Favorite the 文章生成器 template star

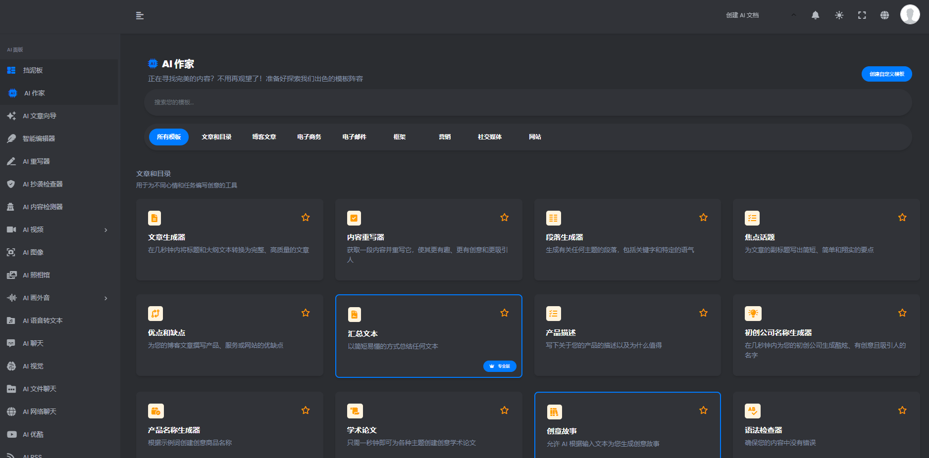[306, 218]
